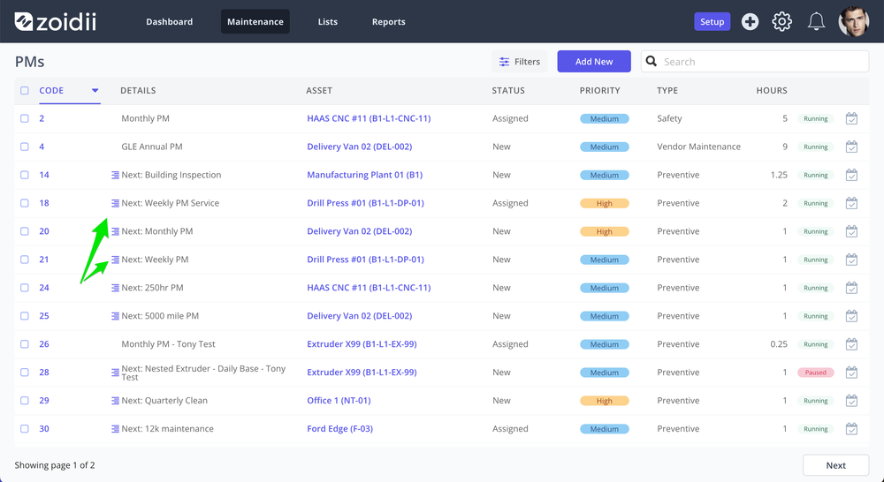Open calendar icon for PM 29 row
This screenshot has width=884, height=482.
click(x=851, y=400)
